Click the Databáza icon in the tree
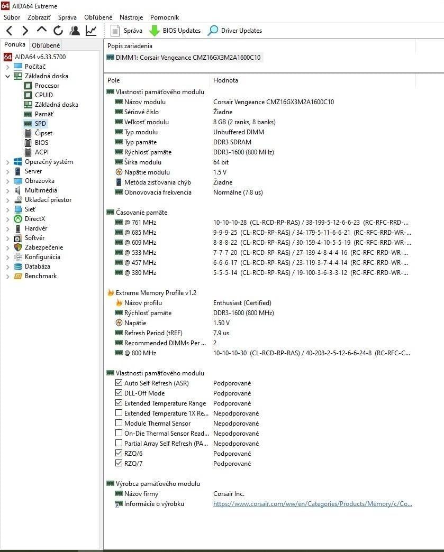 [18, 266]
